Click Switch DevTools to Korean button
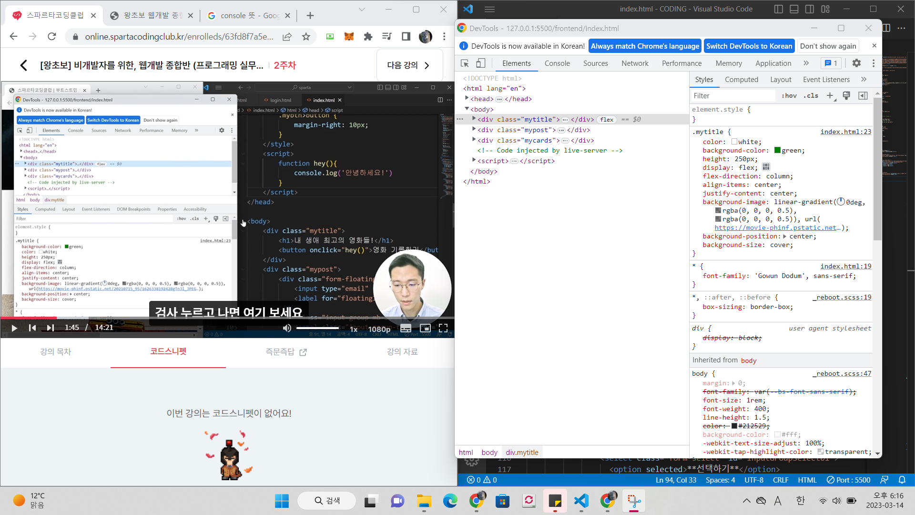915x515 pixels. pyautogui.click(x=749, y=46)
